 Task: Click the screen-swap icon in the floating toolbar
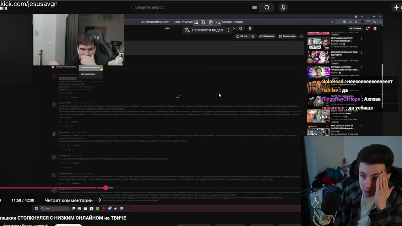[196, 22]
